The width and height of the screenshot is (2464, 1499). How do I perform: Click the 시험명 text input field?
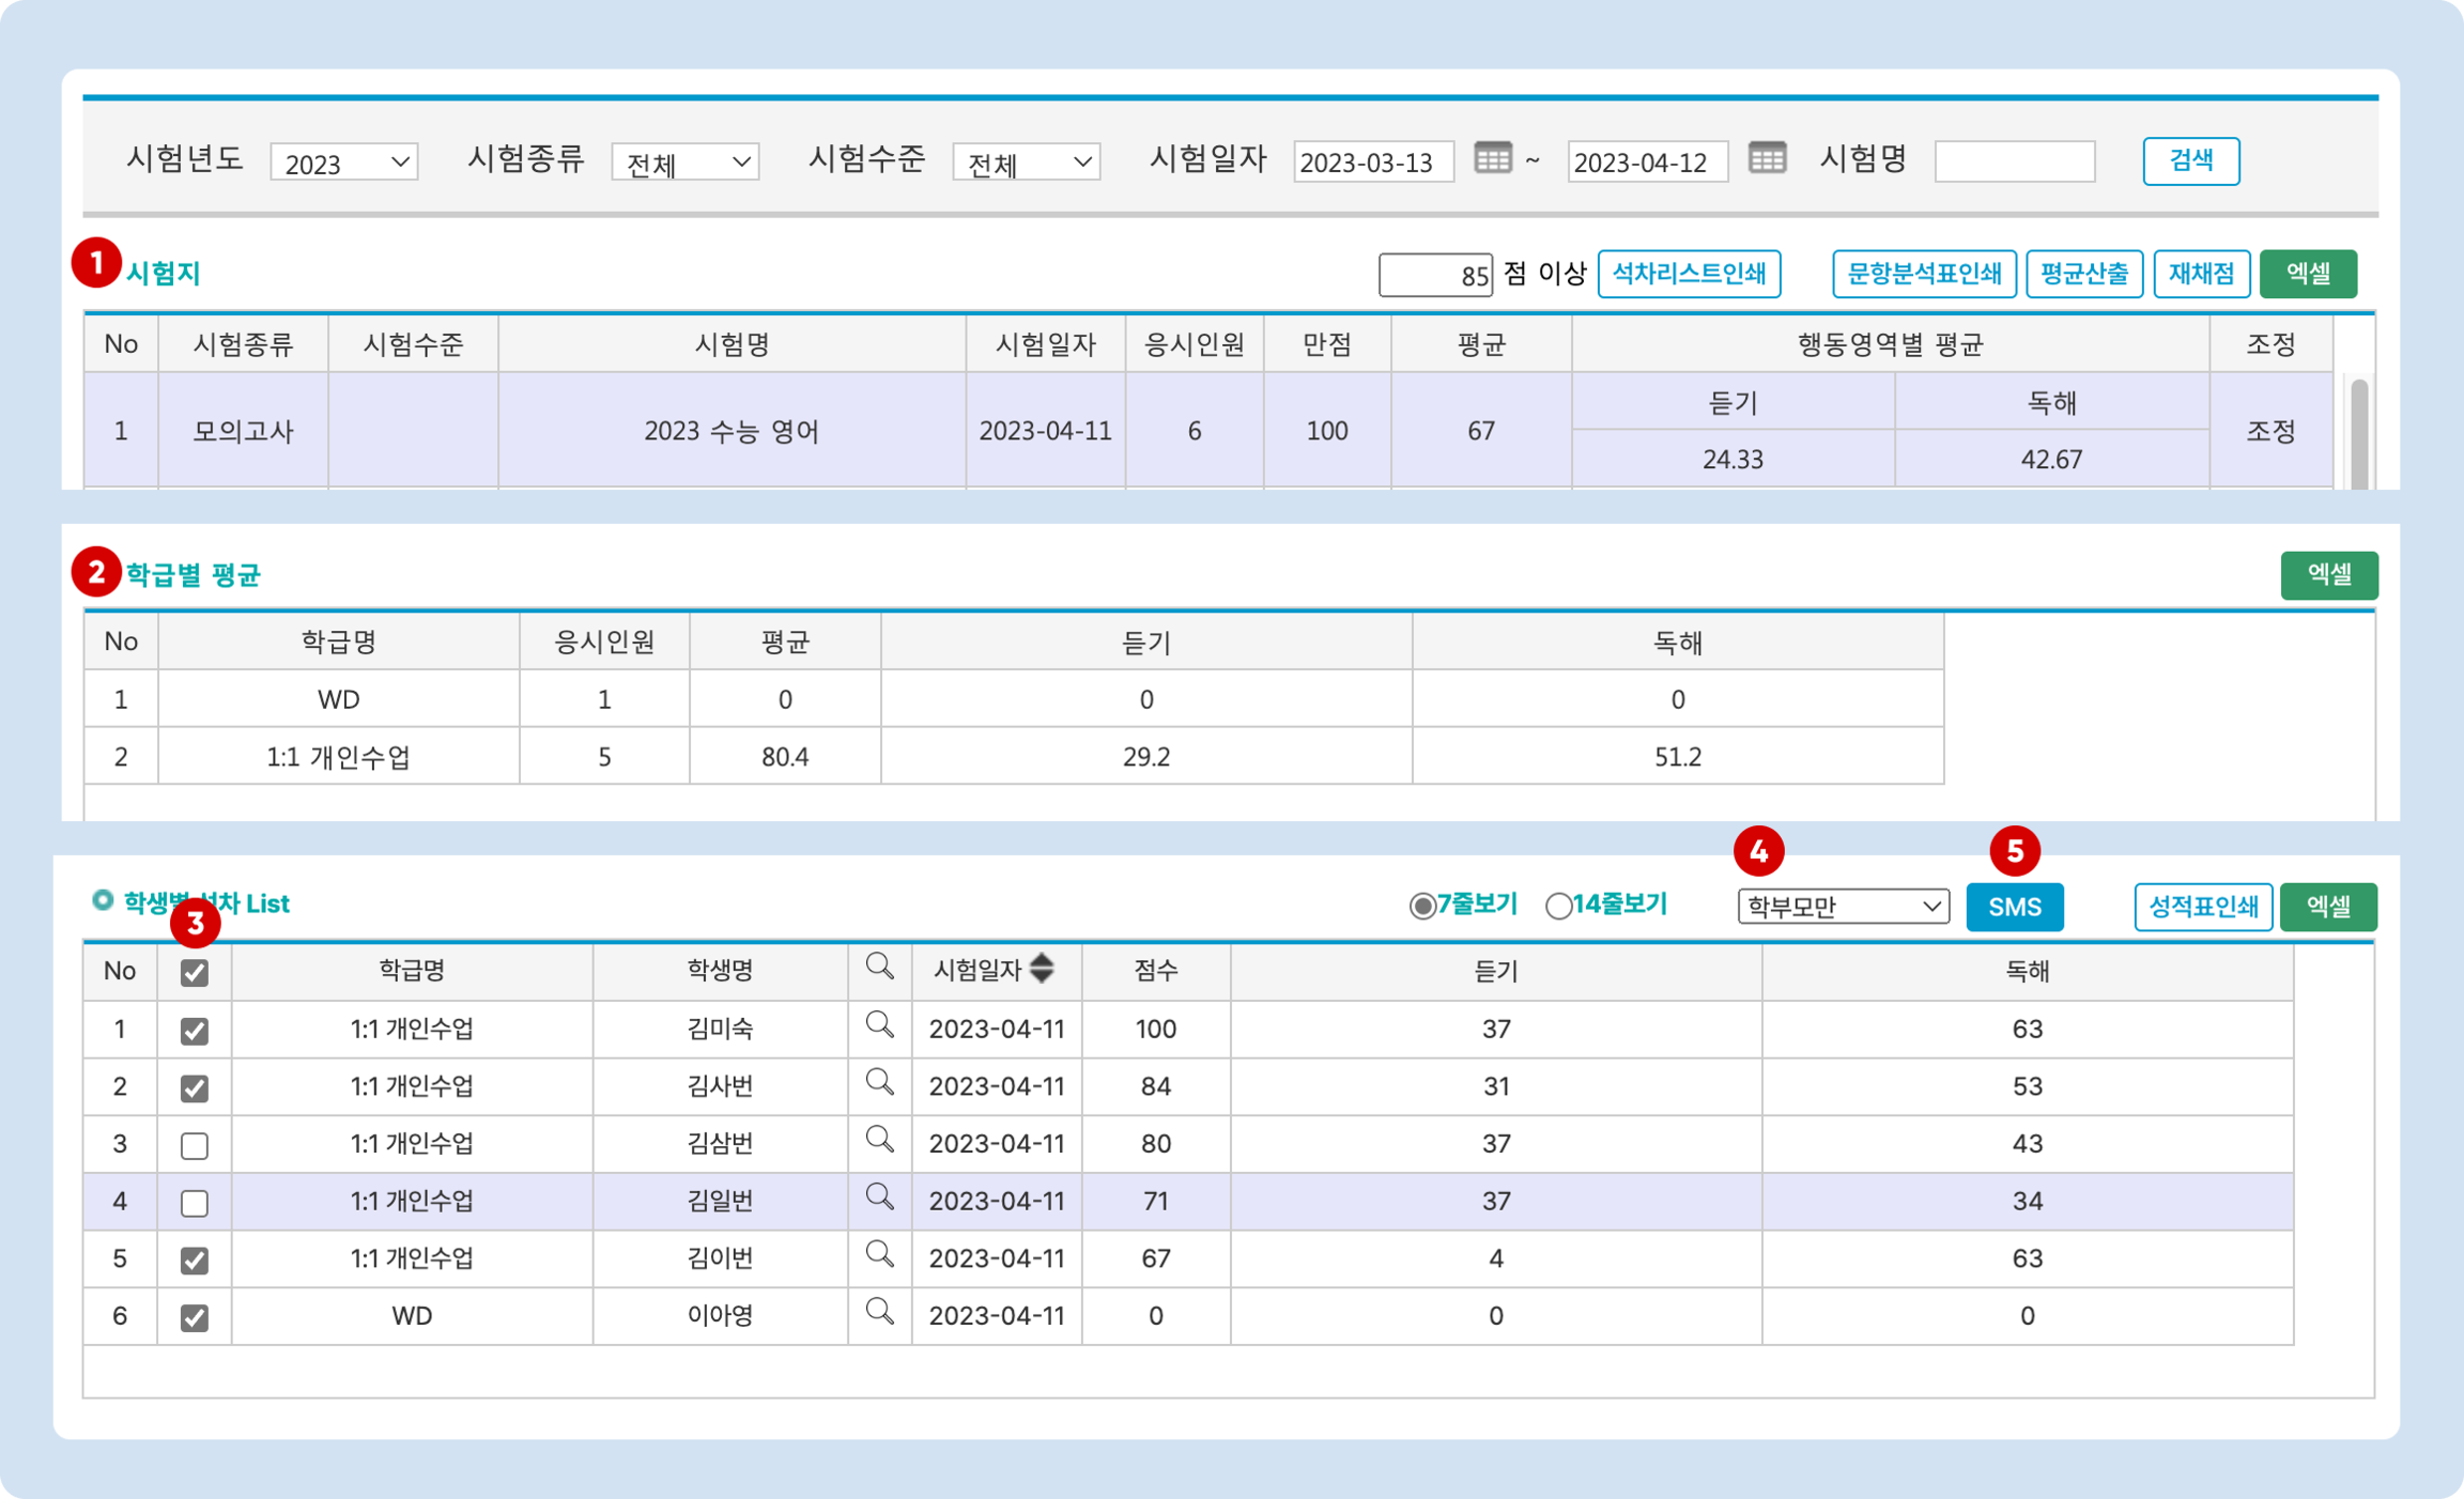tap(2014, 161)
